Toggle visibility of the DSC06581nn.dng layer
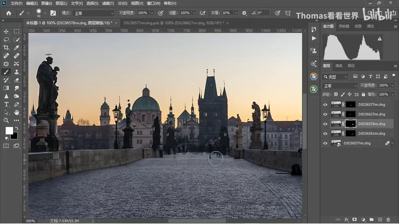 (325, 133)
